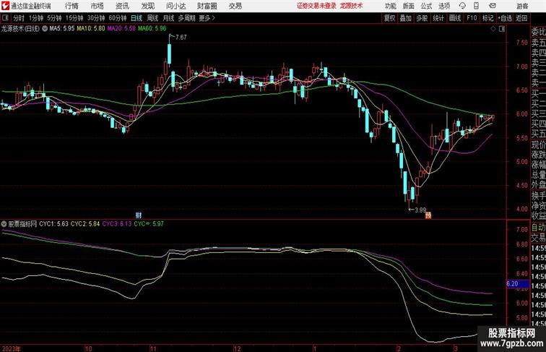Open F10 company info
This screenshot has height=352, width=546.
pos(472,18)
